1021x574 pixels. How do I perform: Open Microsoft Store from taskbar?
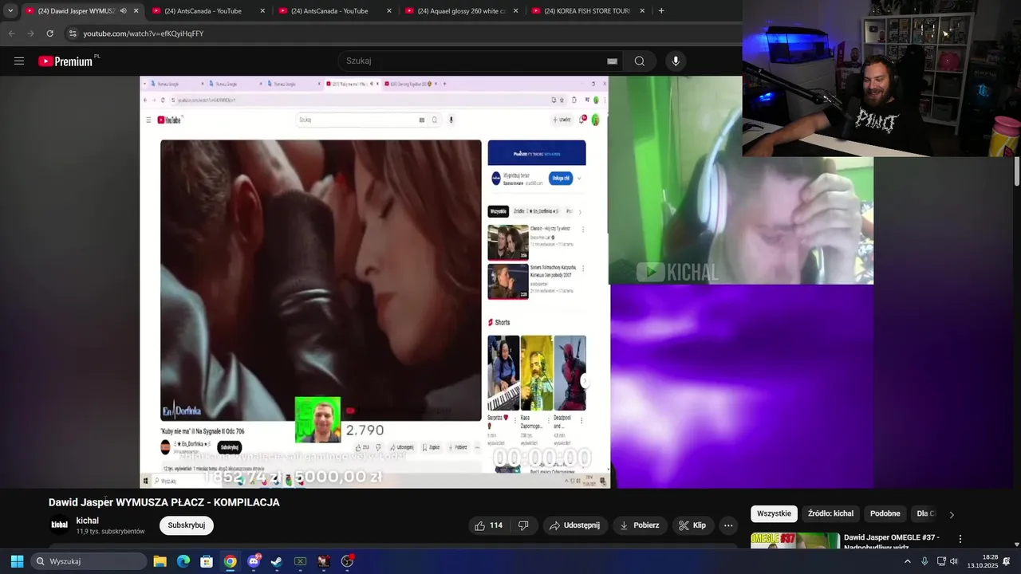(x=207, y=561)
